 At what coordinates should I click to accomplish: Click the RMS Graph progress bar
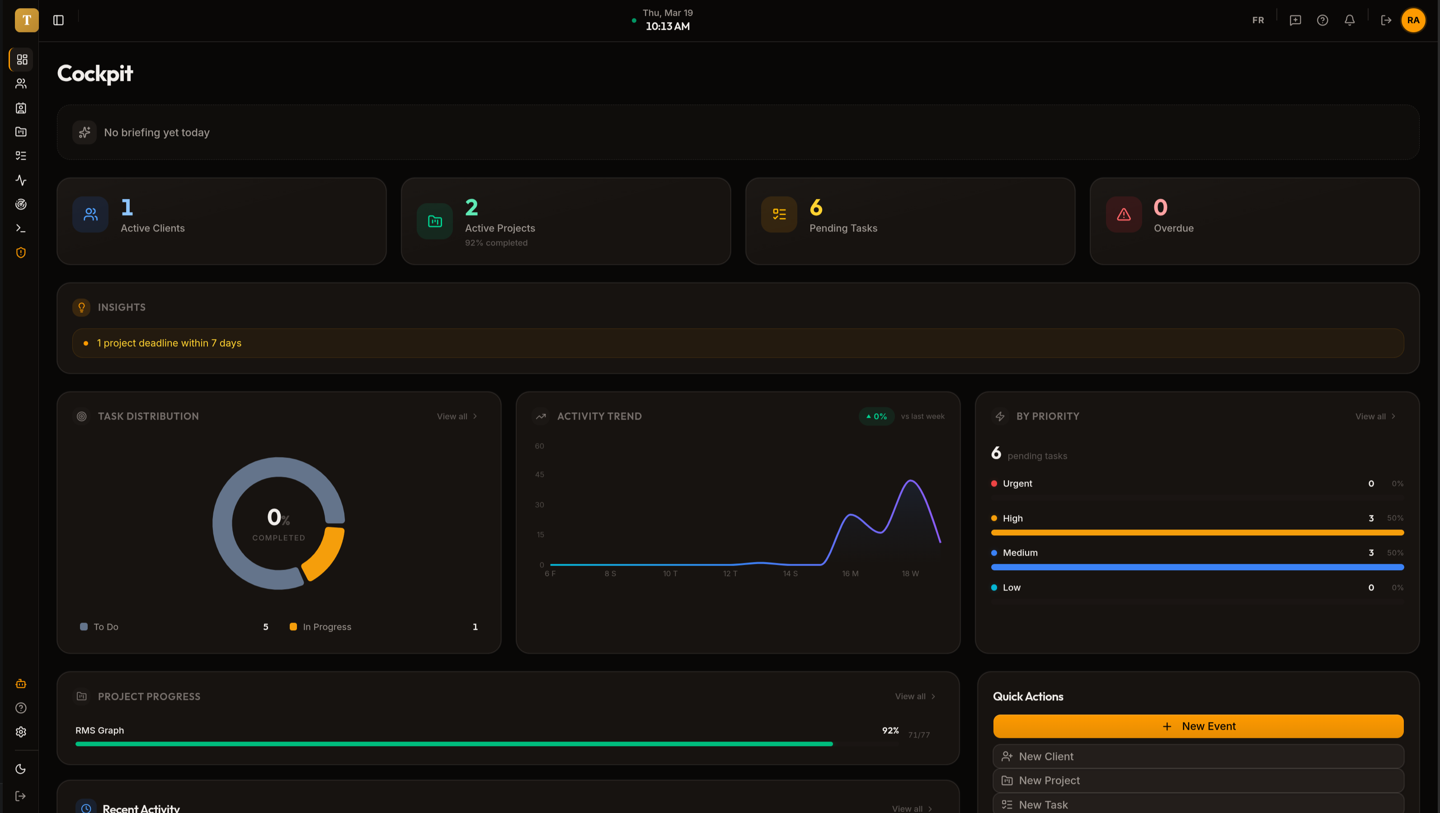[454, 744]
